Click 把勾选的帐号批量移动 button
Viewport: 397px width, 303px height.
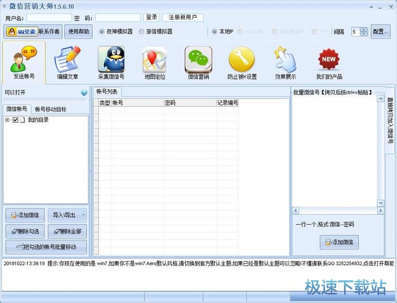(46, 247)
